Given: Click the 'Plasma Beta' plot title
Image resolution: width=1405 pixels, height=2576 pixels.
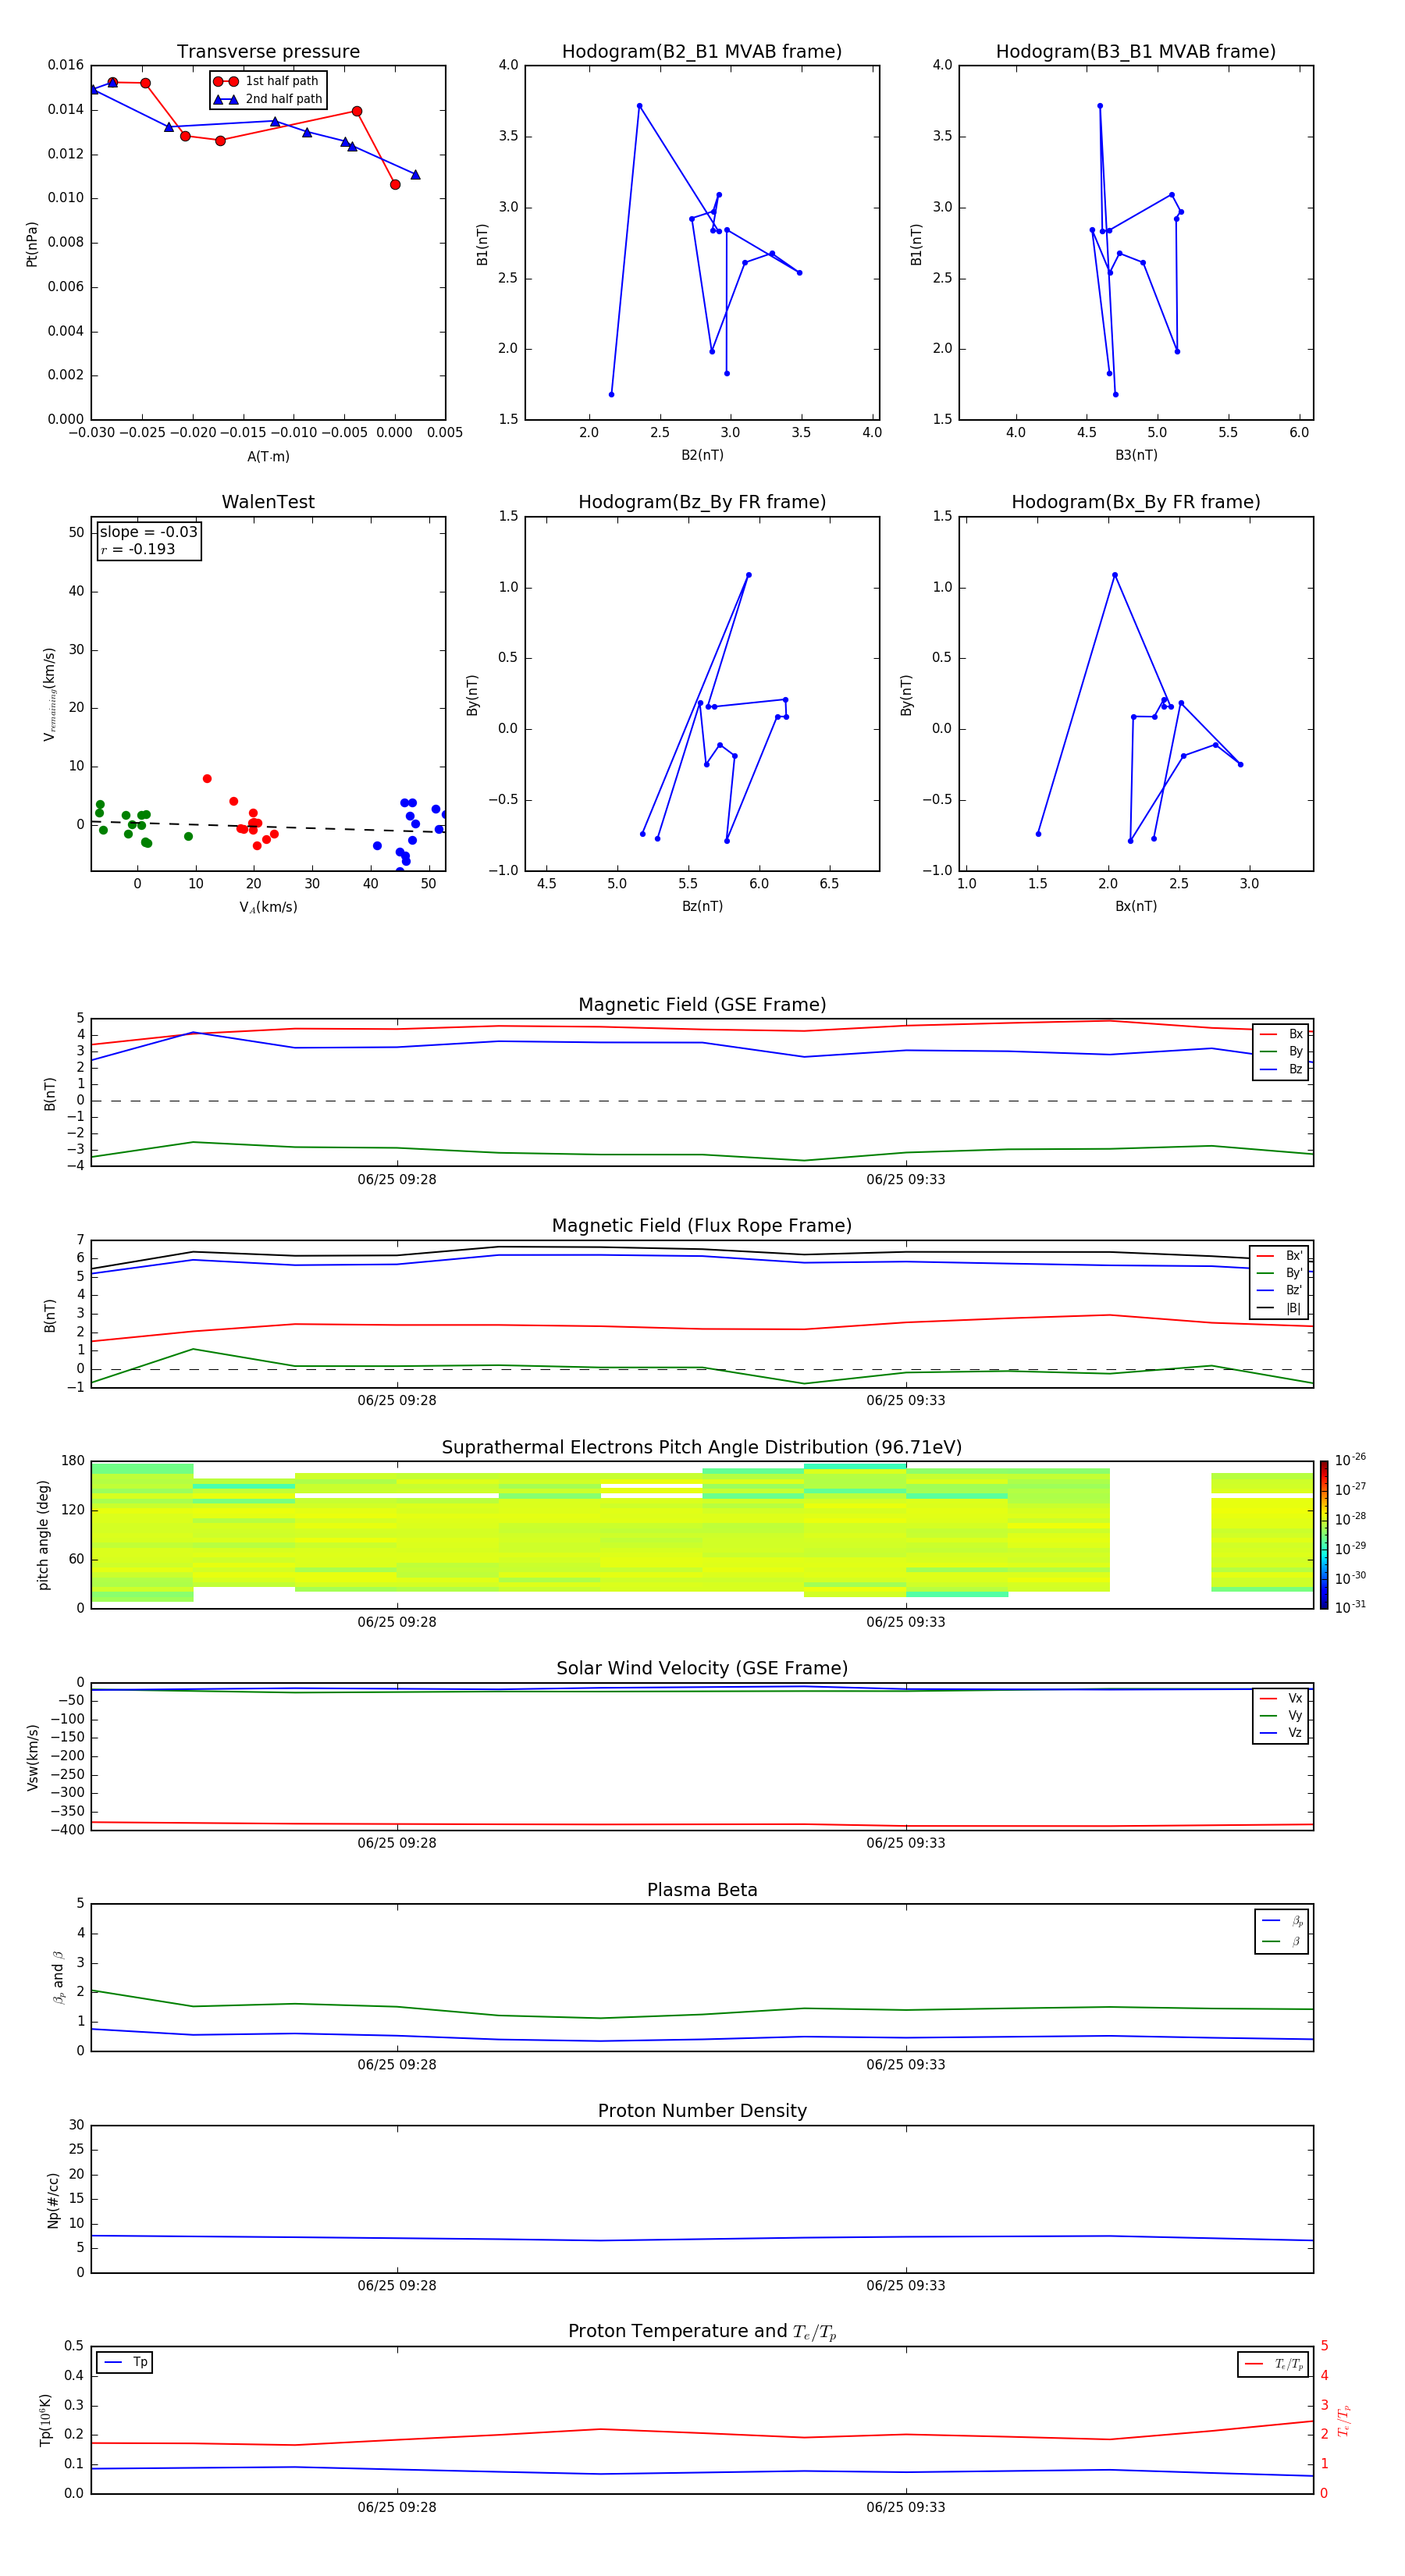Looking at the screenshot, I should coord(702,1891).
